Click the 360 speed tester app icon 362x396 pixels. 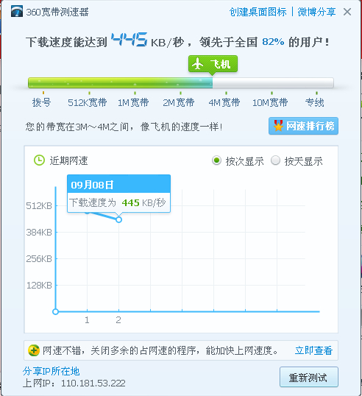pyautogui.click(x=17, y=12)
